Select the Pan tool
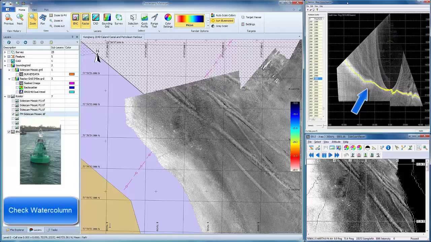The image size is (431, 242). pos(43,19)
